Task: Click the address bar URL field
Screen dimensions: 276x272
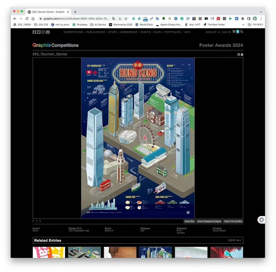Action: (76, 19)
